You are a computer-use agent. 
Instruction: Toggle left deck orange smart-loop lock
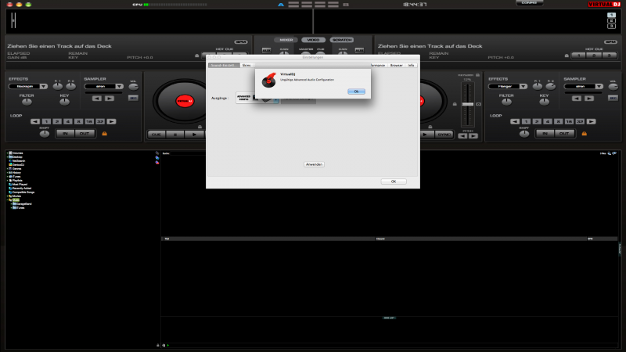tap(105, 134)
